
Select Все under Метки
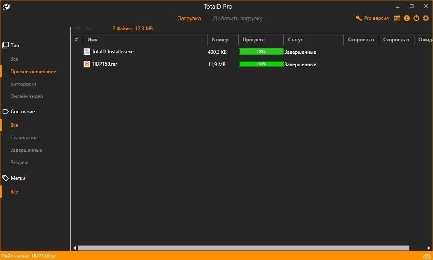click(x=14, y=192)
